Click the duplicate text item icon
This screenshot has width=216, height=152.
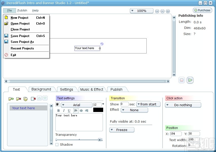pyautogui.click(x=25, y=99)
